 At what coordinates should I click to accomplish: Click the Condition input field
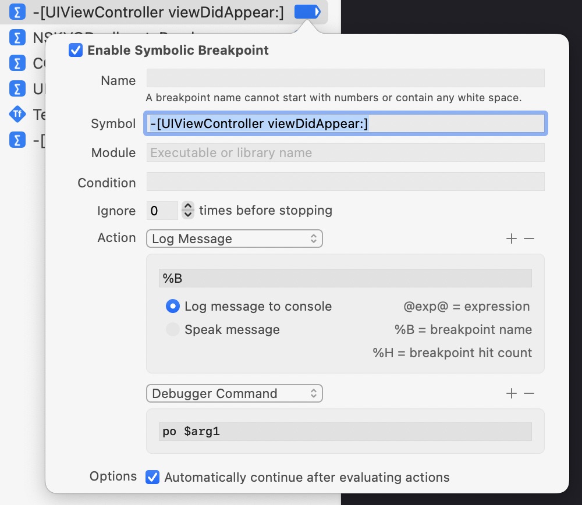click(x=346, y=182)
